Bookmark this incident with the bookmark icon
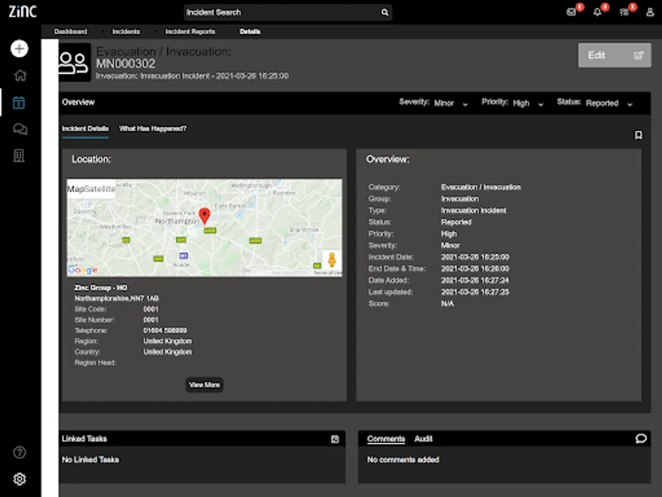Screen dimensions: 662x497 tap(638, 135)
